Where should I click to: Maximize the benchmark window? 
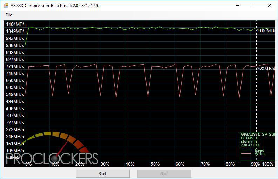point(253,5)
